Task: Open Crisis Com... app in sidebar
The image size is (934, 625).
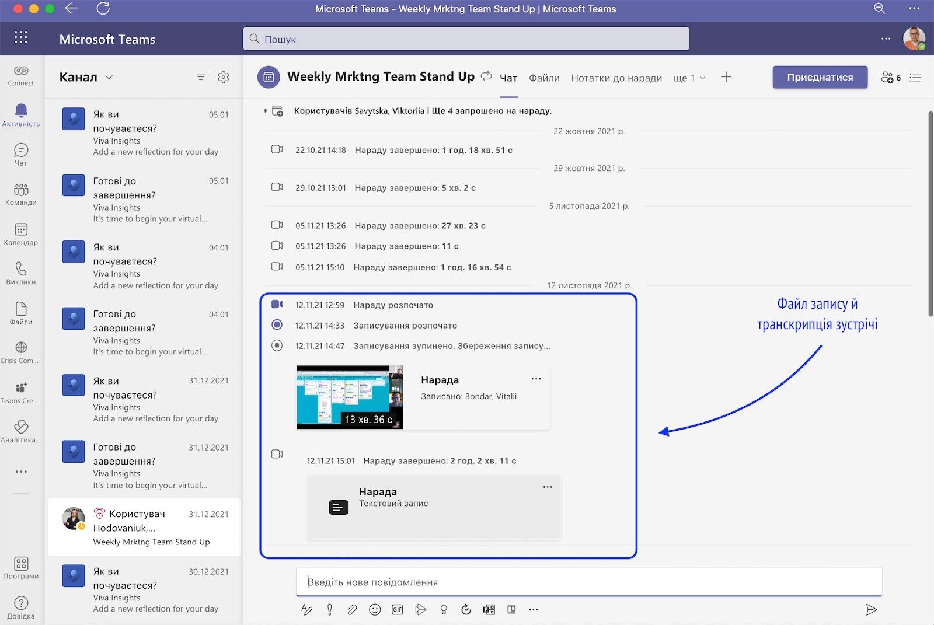Action: pos(21,353)
